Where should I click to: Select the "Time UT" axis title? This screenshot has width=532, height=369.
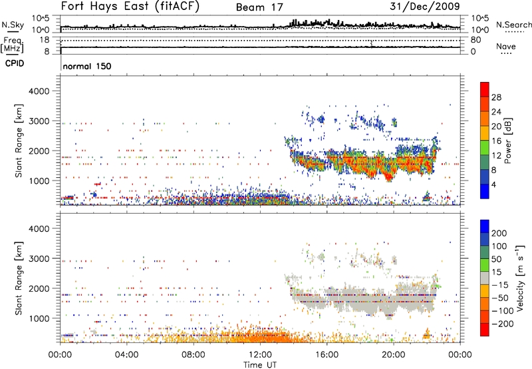[260, 365]
